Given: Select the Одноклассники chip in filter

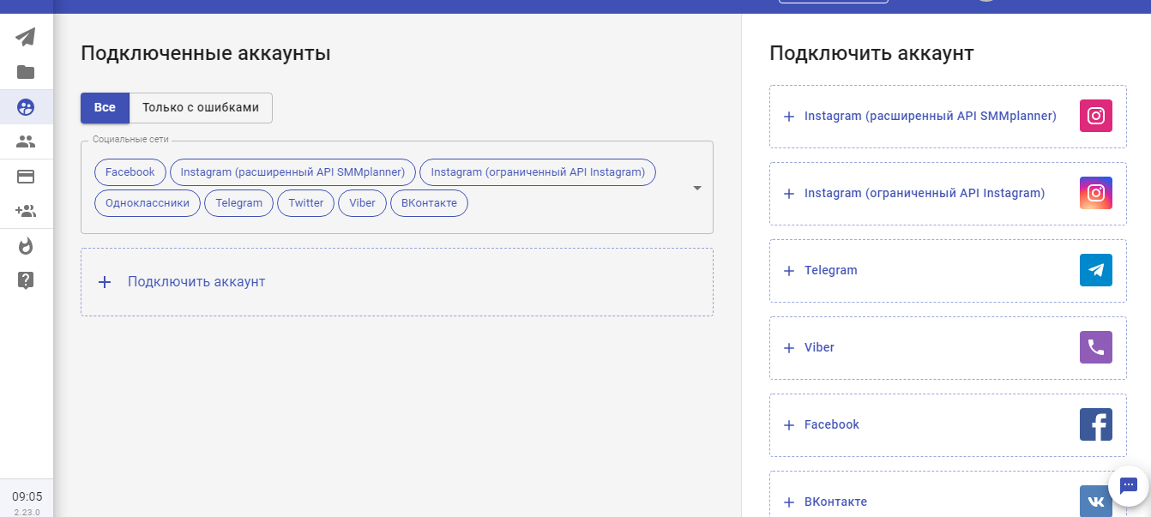Looking at the screenshot, I should 148,203.
